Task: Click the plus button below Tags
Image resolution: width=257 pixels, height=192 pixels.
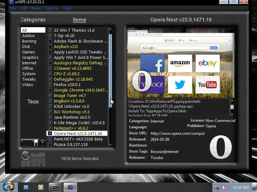Action: pos(42,142)
